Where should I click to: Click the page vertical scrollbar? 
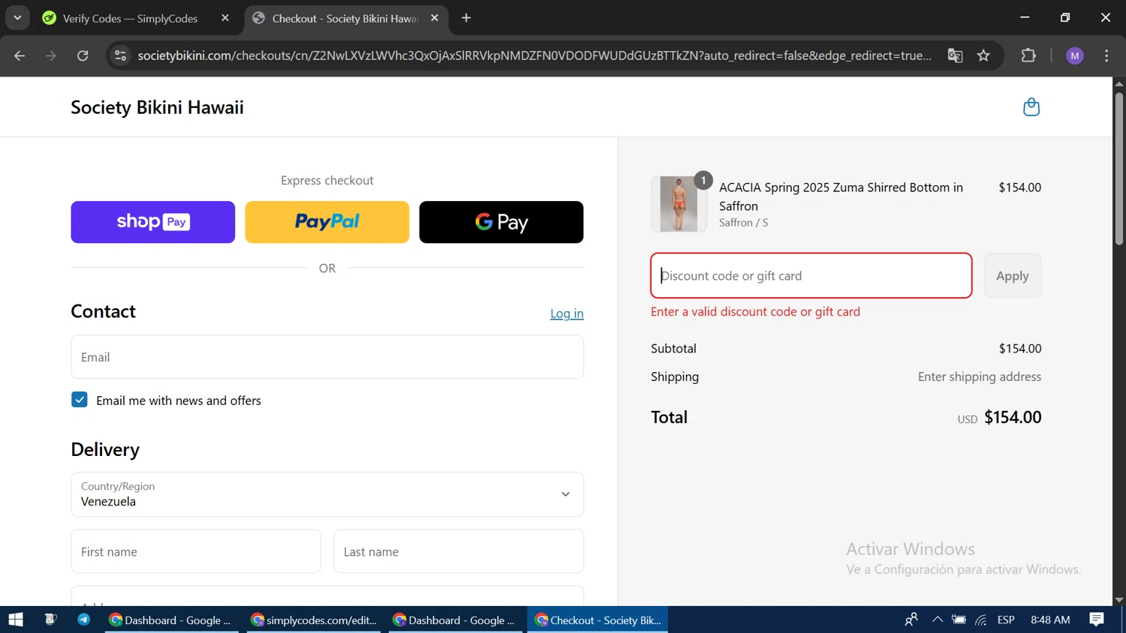(1118, 169)
